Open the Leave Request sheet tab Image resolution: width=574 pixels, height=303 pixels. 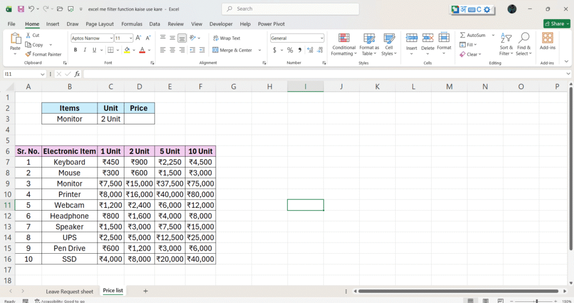pyautogui.click(x=70, y=291)
